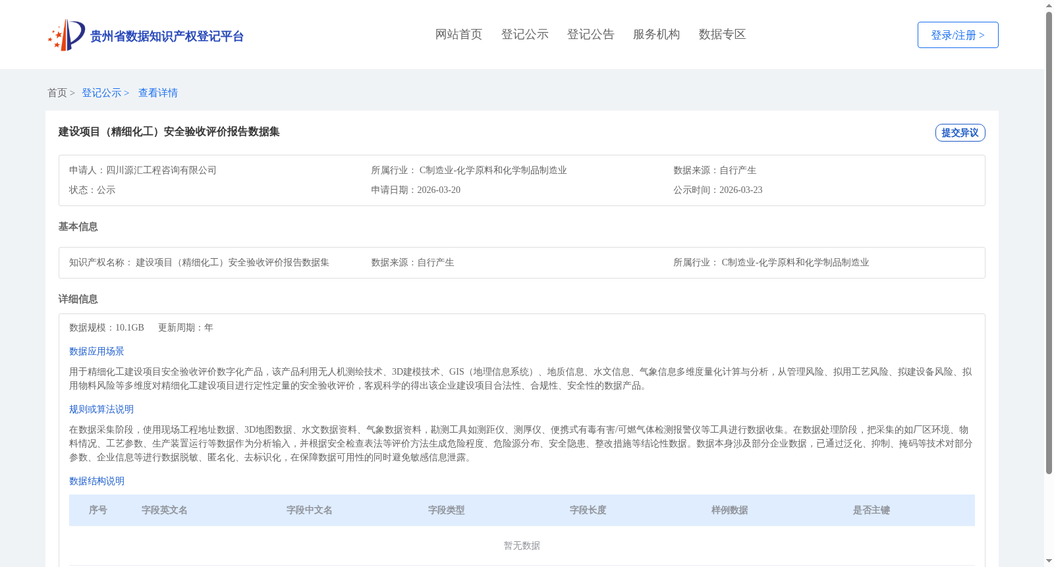The width and height of the screenshot is (1054, 567).
Task: Select 服务机构 in top navigation
Action: [x=656, y=34]
